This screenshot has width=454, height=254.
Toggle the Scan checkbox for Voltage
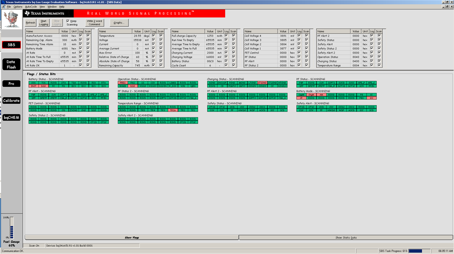[x=161, y=40]
